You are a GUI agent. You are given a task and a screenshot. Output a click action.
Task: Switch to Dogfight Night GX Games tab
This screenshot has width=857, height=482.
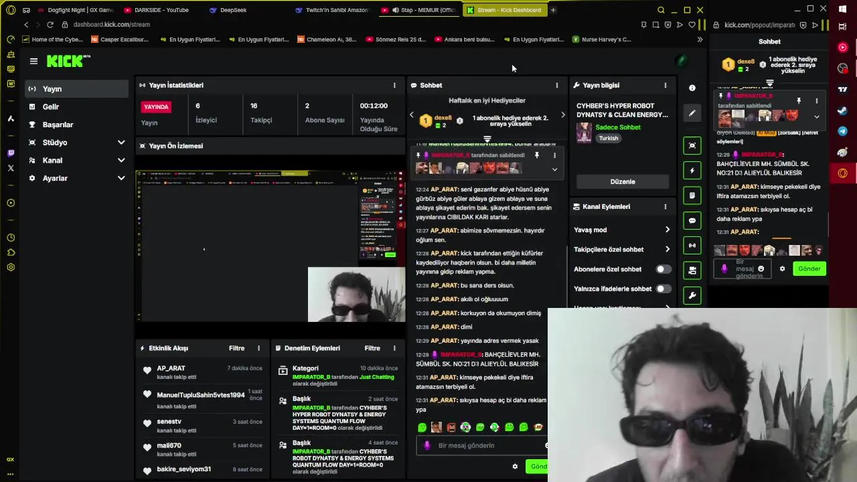point(76,10)
